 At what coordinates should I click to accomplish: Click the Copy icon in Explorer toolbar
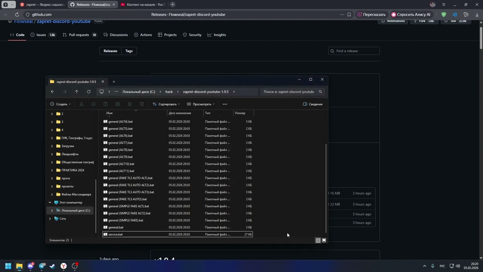click(94, 104)
